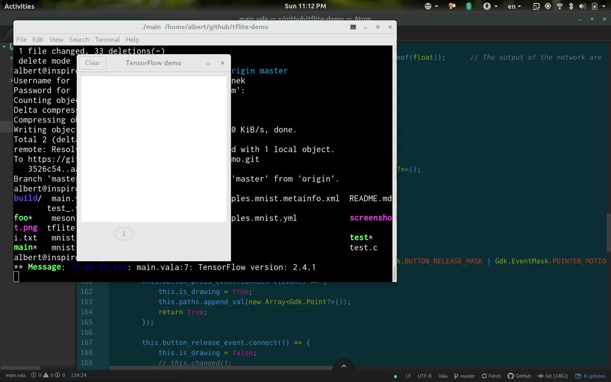Open the 'en' keyboard layout dropdown

pos(514,6)
